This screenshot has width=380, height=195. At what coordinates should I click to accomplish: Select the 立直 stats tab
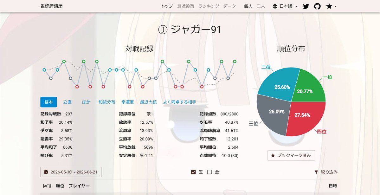pos(68,102)
